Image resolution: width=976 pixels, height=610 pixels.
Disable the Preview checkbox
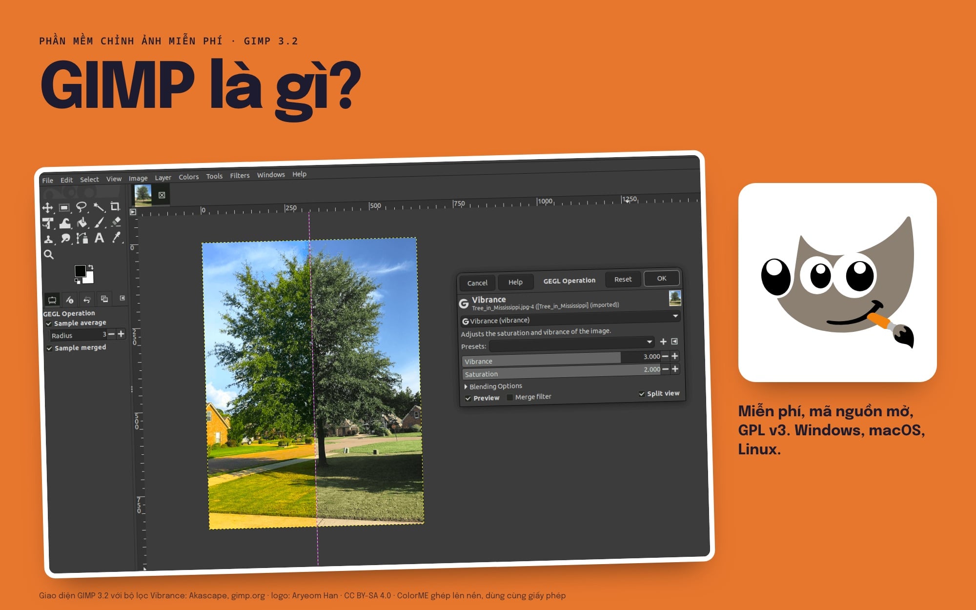point(468,399)
